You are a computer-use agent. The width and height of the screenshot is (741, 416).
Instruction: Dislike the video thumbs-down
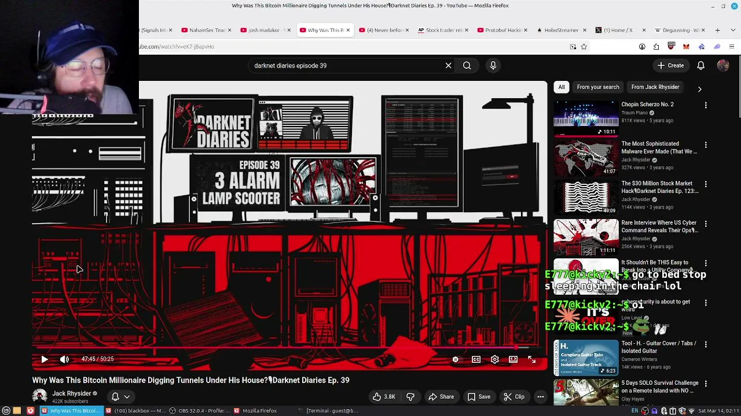tap(410, 397)
